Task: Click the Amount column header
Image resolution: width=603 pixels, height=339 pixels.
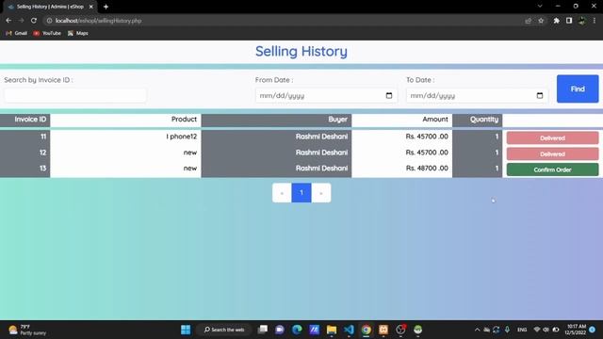Action: (402, 120)
